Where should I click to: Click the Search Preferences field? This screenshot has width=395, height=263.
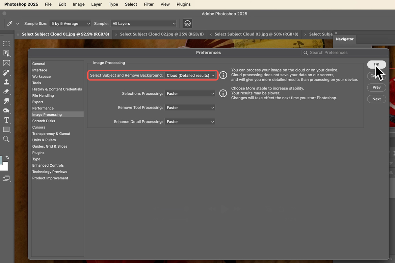tap(346, 53)
